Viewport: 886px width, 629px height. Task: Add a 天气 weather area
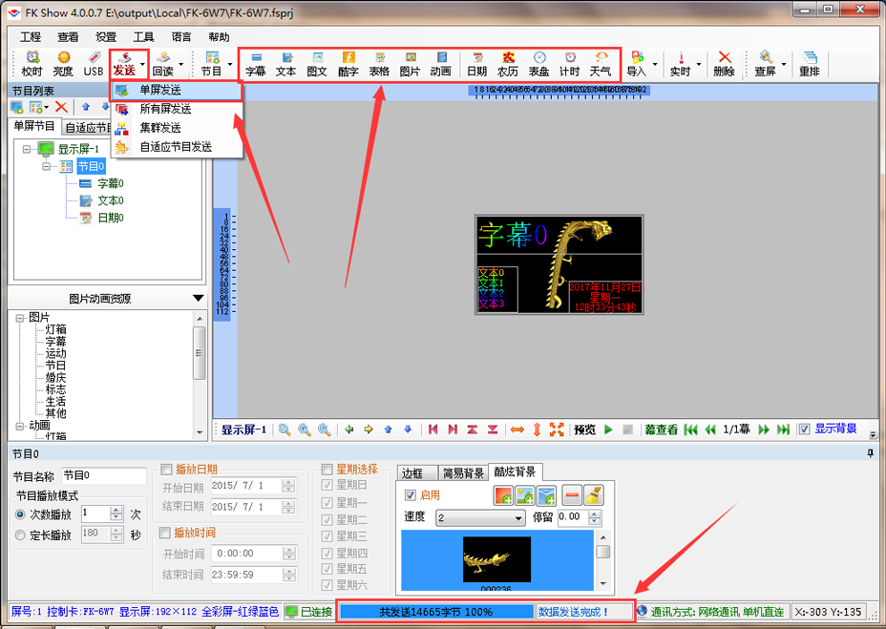pyautogui.click(x=601, y=64)
